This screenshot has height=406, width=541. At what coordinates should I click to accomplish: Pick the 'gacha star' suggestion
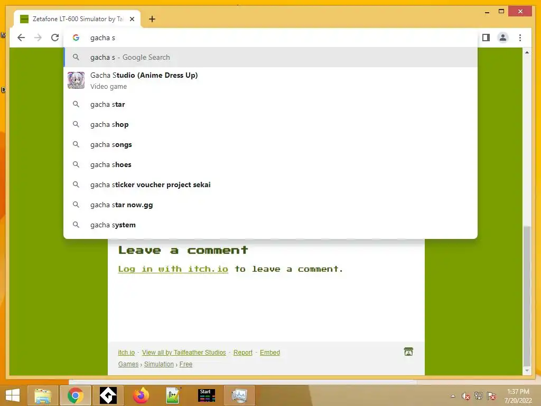(x=270, y=104)
